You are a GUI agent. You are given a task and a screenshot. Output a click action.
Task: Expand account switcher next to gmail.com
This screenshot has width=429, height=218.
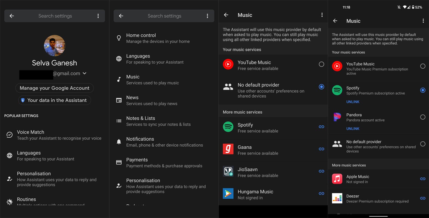(84, 73)
